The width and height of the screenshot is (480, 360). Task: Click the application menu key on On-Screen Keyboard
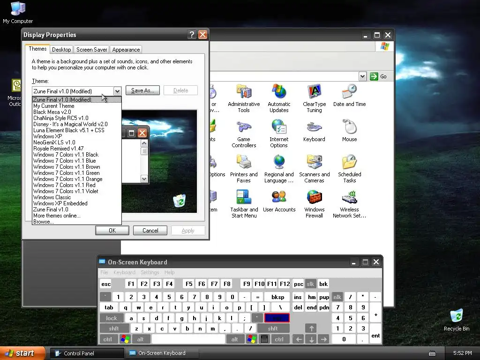click(264, 339)
